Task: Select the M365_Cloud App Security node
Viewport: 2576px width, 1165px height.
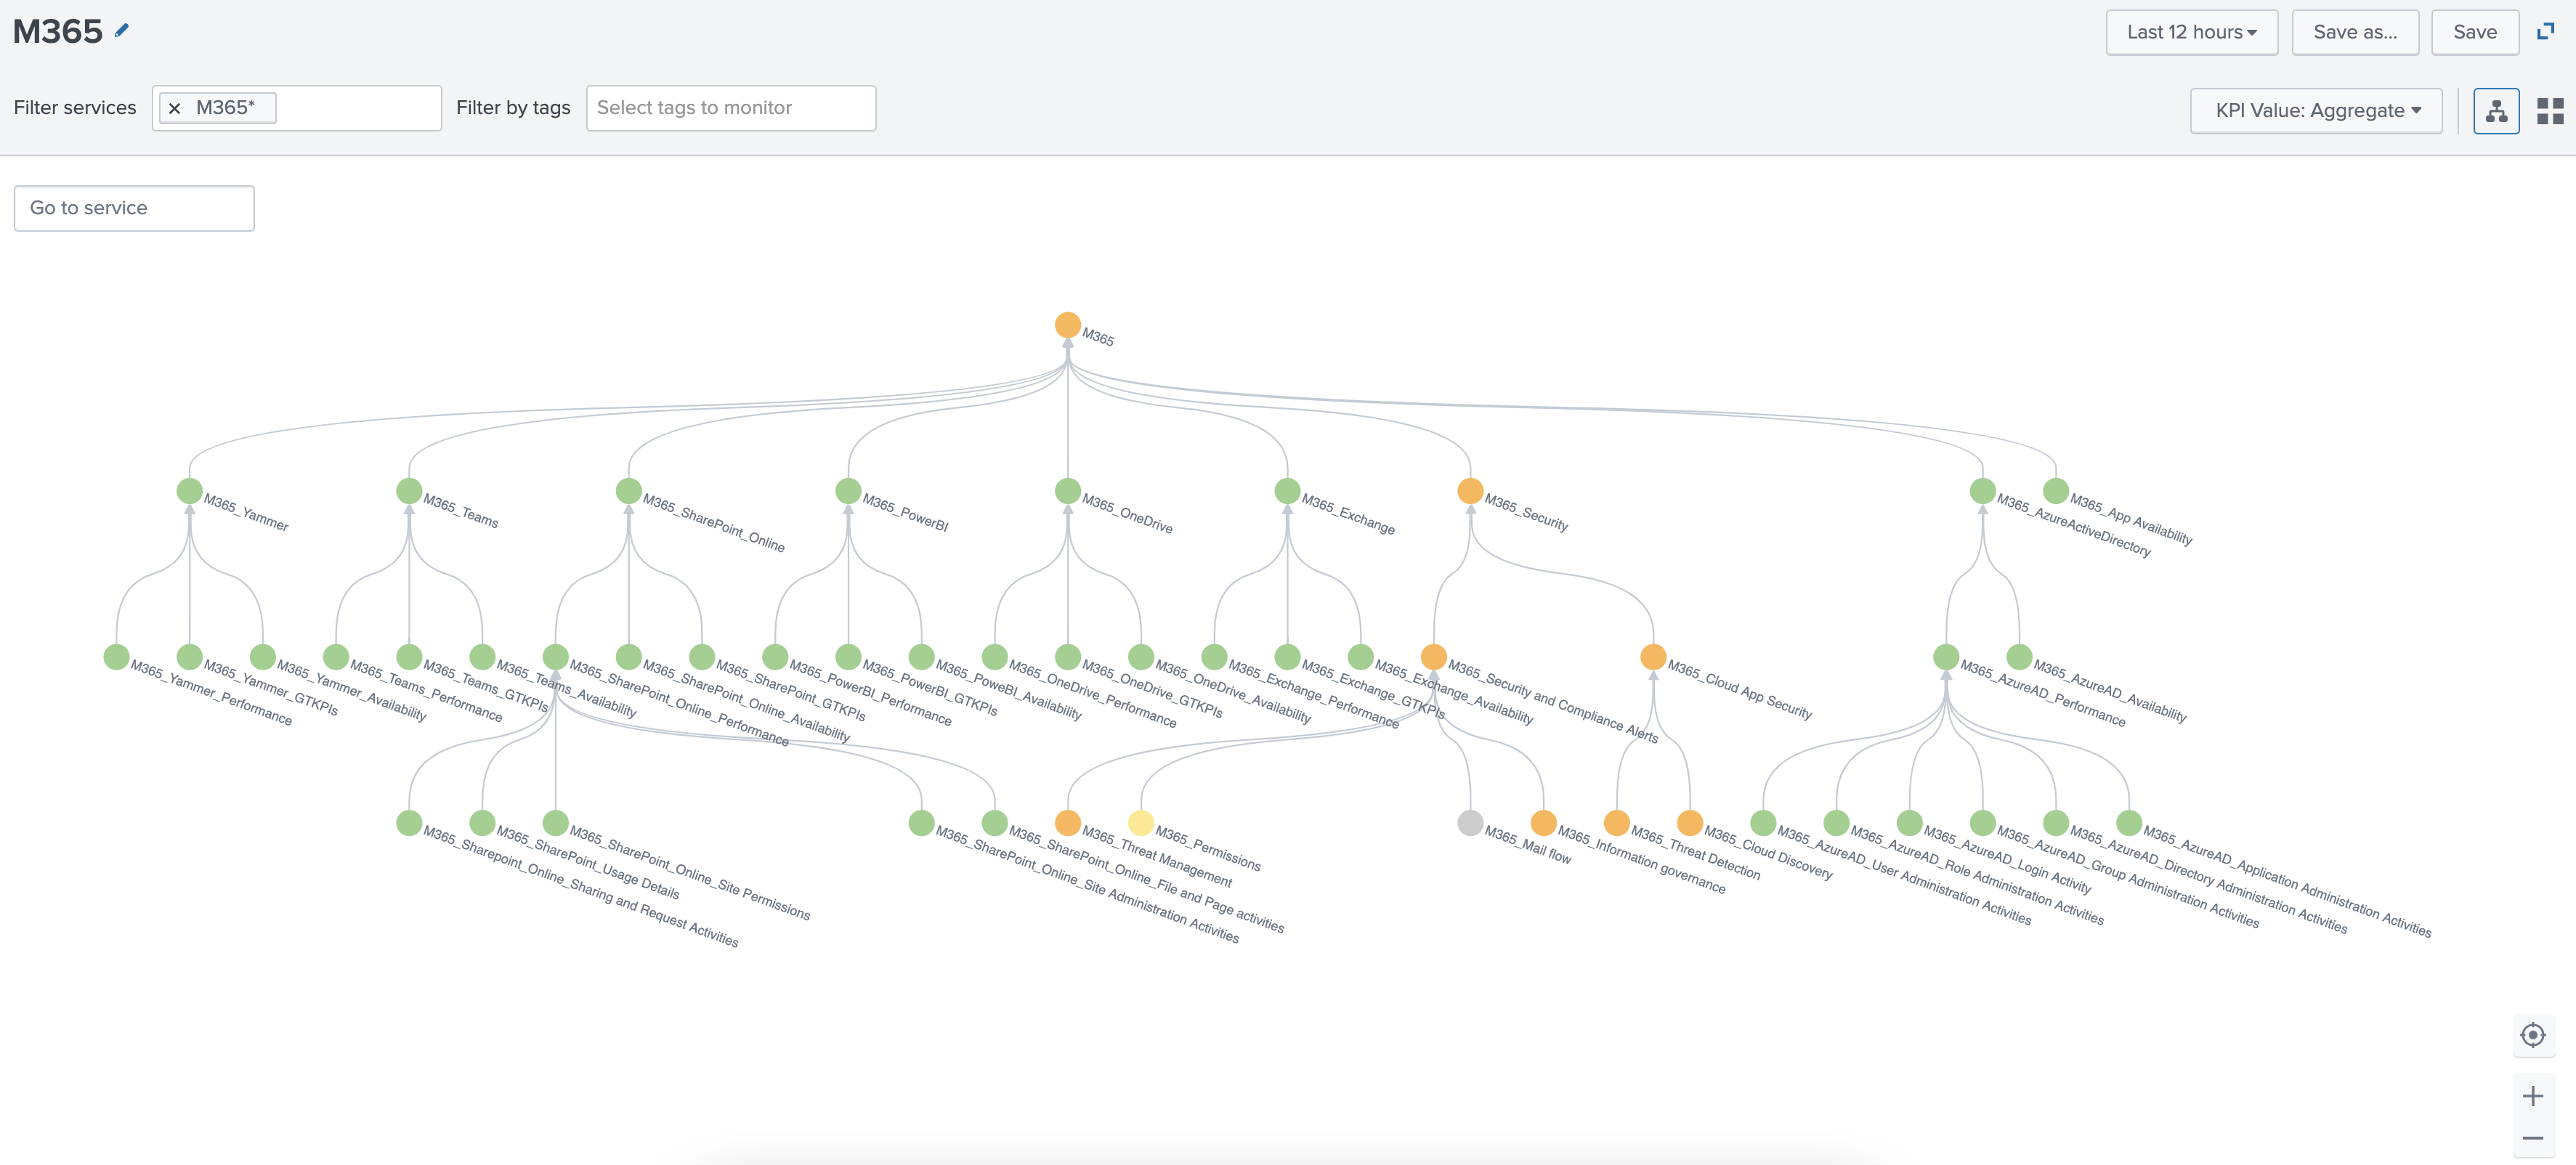Action: click(1653, 657)
